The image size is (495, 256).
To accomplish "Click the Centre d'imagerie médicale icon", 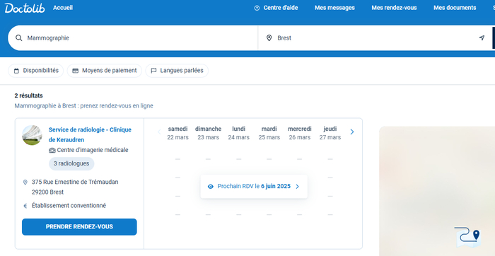I will click(52, 150).
